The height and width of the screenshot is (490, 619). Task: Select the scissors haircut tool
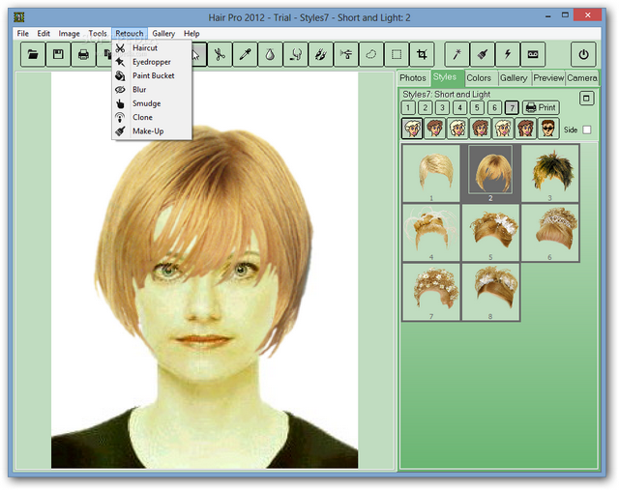click(x=221, y=54)
